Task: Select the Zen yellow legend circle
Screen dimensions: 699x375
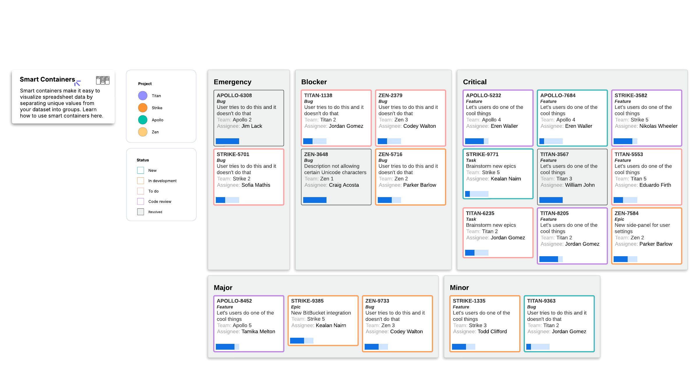Action: 143,132
